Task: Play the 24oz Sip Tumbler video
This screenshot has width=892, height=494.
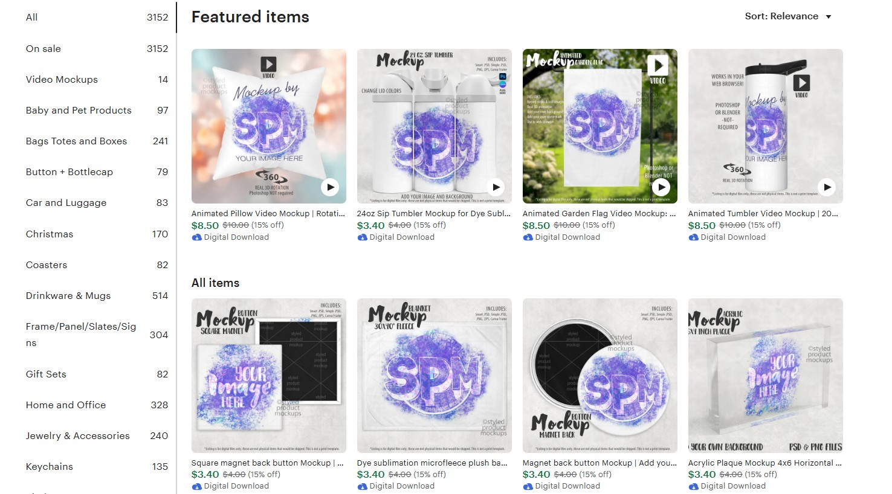Action: click(x=496, y=187)
